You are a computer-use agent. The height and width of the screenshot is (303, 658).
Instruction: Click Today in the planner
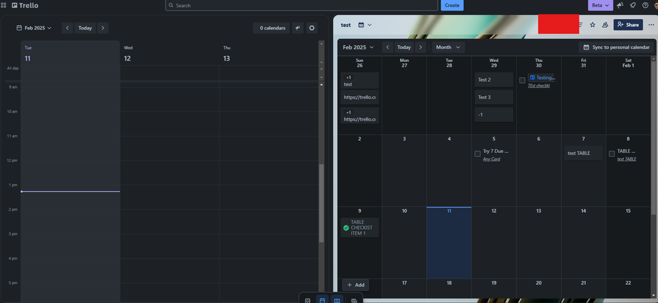(85, 28)
